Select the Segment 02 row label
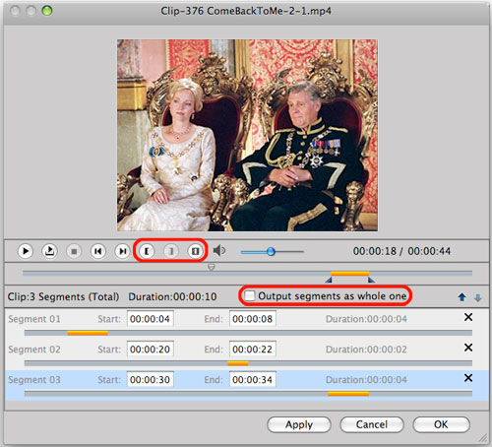492x447 pixels. [x=34, y=350]
